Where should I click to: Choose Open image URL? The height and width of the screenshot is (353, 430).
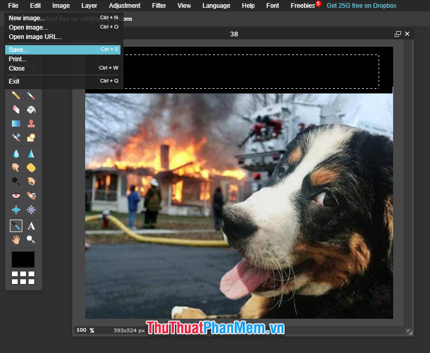35,36
